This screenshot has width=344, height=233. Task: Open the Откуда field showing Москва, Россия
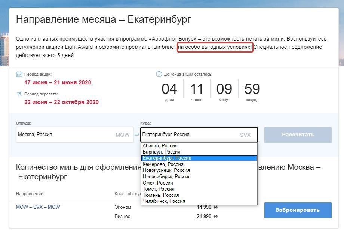coord(74,135)
